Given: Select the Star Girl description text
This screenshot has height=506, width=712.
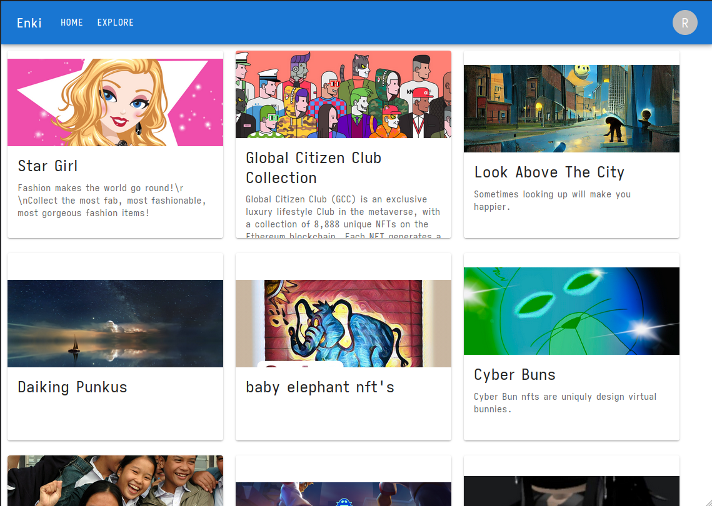Looking at the screenshot, I should [x=112, y=200].
